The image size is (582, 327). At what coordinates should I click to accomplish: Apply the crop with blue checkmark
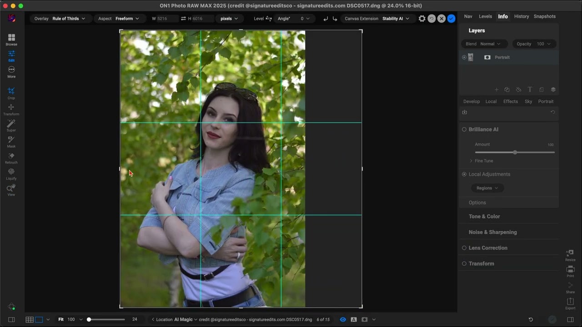(x=451, y=19)
